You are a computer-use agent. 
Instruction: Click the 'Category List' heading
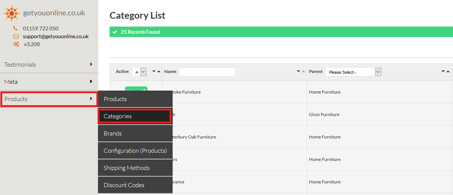[x=137, y=15]
